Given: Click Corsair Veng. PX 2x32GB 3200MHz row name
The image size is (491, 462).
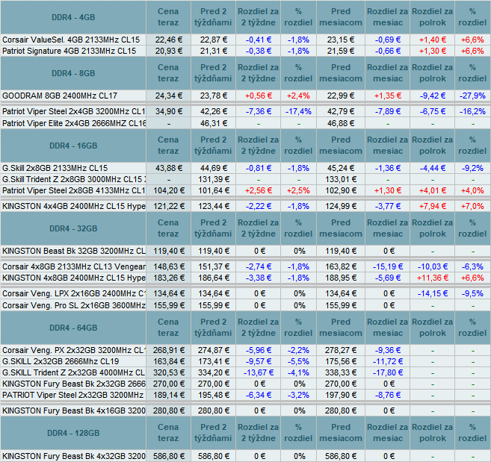Looking at the screenshot, I should (x=73, y=350).
